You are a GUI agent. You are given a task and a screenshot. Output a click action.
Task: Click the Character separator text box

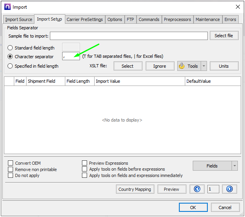click(71, 57)
